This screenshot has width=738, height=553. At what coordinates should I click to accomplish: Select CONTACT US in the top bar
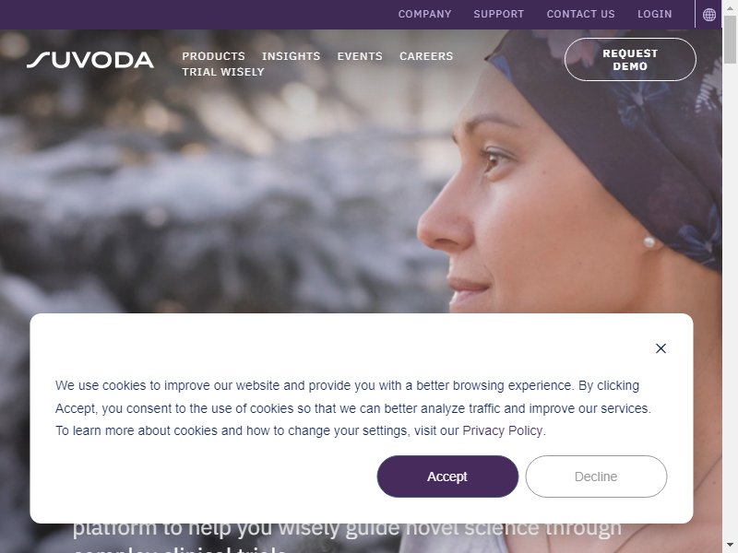pyautogui.click(x=580, y=14)
